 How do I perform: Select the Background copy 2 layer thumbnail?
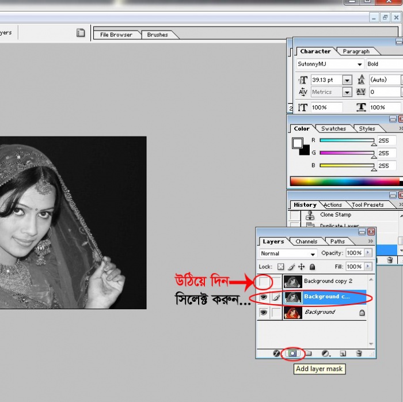pos(293,282)
